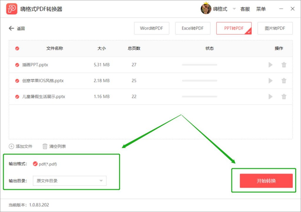Uncheck the 创意苹果IOS风格.pptx file checkbox

coord(17,81)
